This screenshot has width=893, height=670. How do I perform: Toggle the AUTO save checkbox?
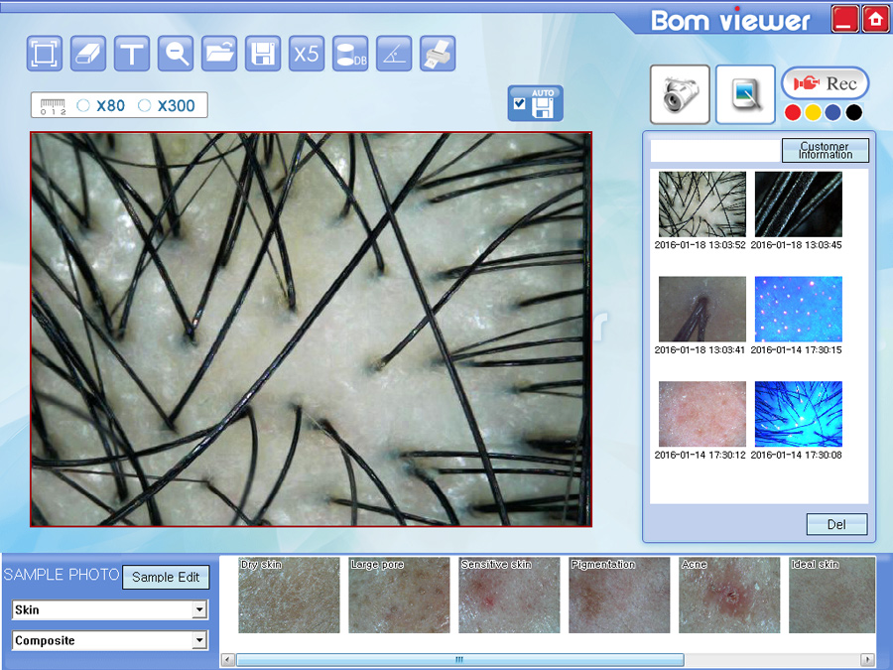519,103
